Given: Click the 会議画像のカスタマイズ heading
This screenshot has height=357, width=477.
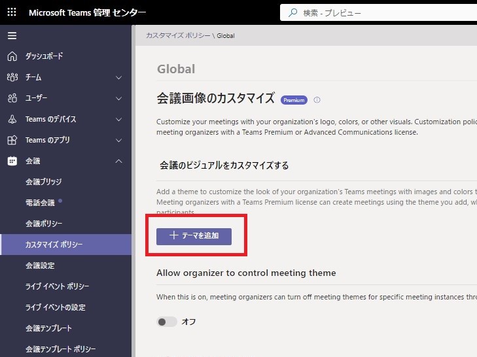Looking at the screenshot, I should point(216,98).
